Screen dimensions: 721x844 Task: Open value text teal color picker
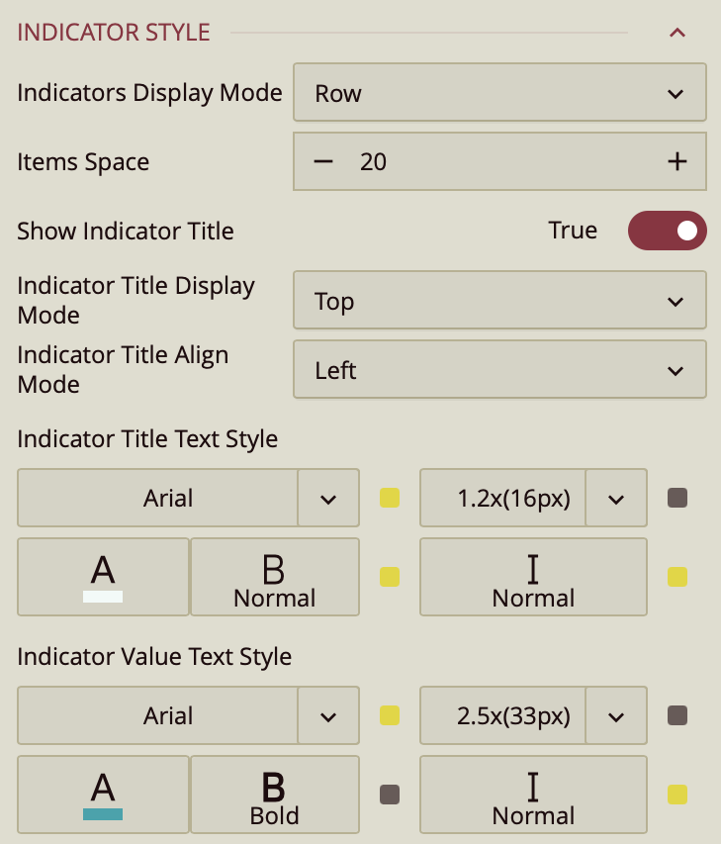tap(103, 795)
